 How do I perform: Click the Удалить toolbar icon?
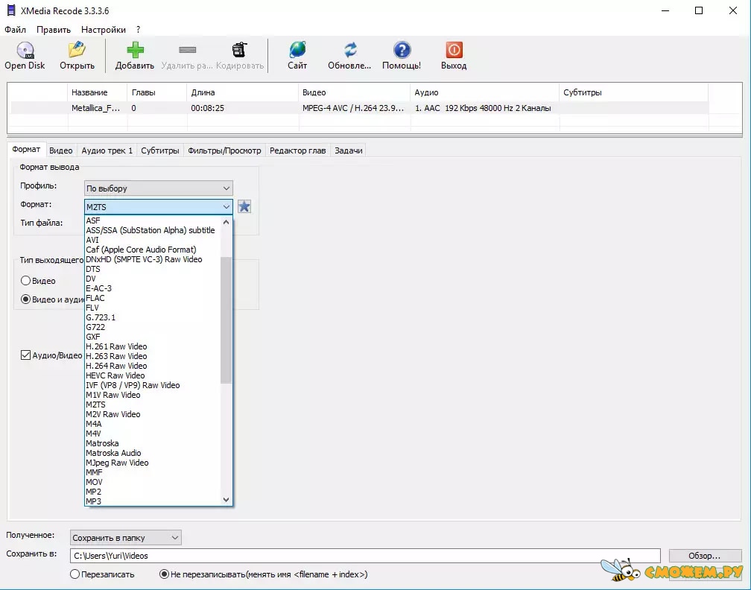click(x=187, y=50)
